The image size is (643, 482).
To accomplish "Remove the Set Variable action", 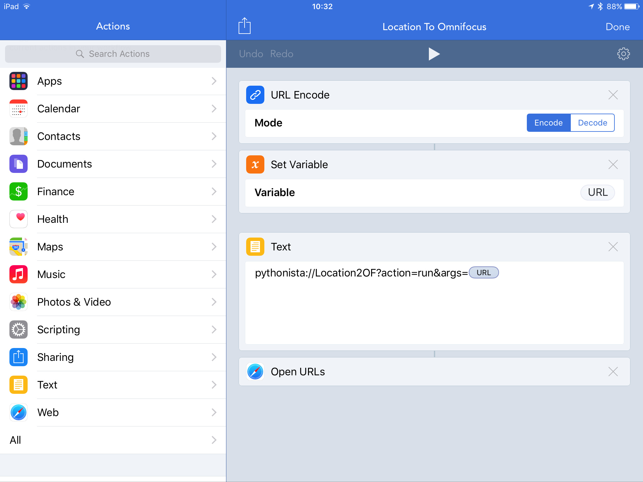I will tap(613, 164).
